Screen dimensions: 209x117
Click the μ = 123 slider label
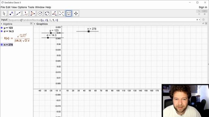pos(54,30)
